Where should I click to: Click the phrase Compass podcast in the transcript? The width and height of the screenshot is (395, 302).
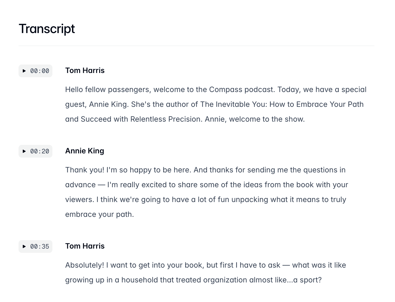pos(241,89)
